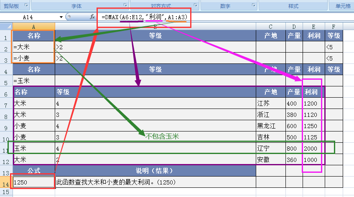Select the 产量 header cell in row 4
The width and height of the screenshot is (354, 197).
click(294, 69)
